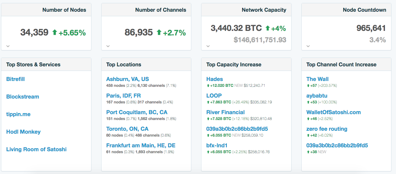
Task: Open the zero fee routing node link
Action: (x=327, y=129)
